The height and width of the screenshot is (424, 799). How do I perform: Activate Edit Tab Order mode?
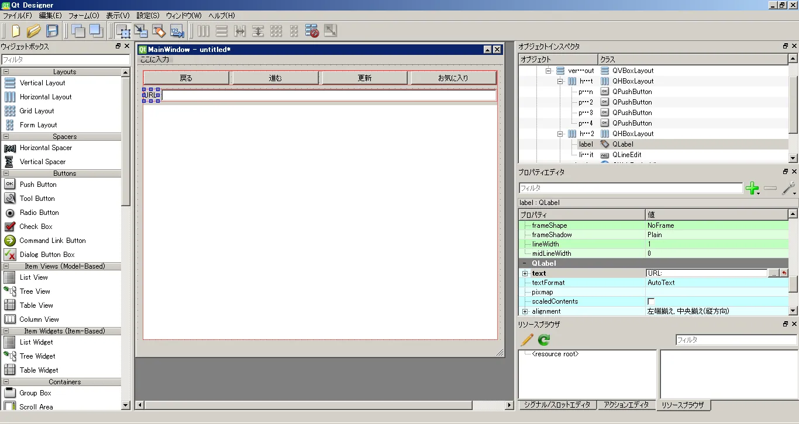tap(177, 31)
